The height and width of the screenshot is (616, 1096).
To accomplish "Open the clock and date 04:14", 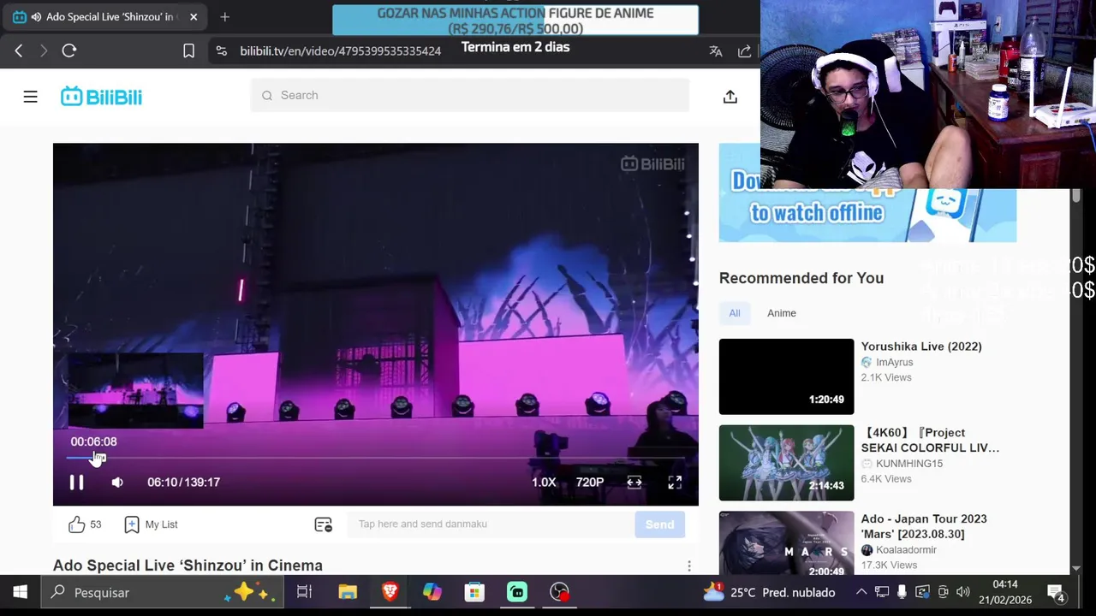I will click(x=1005, y=592).
